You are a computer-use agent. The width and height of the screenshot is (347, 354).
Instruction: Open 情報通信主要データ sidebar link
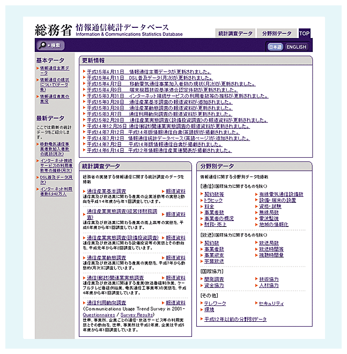tap(55, 70)
